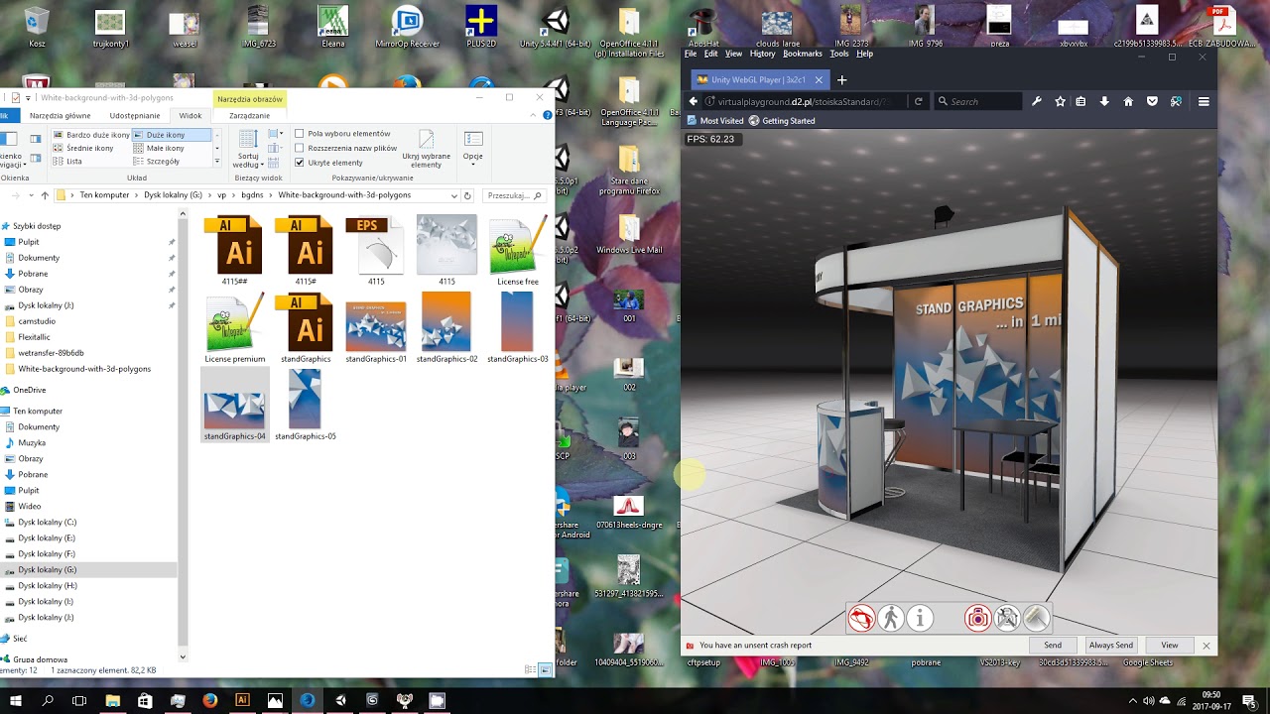Screen dimensions: 1270x714
Task: Open Firefox Tools menu
Action: click(839, 54)
